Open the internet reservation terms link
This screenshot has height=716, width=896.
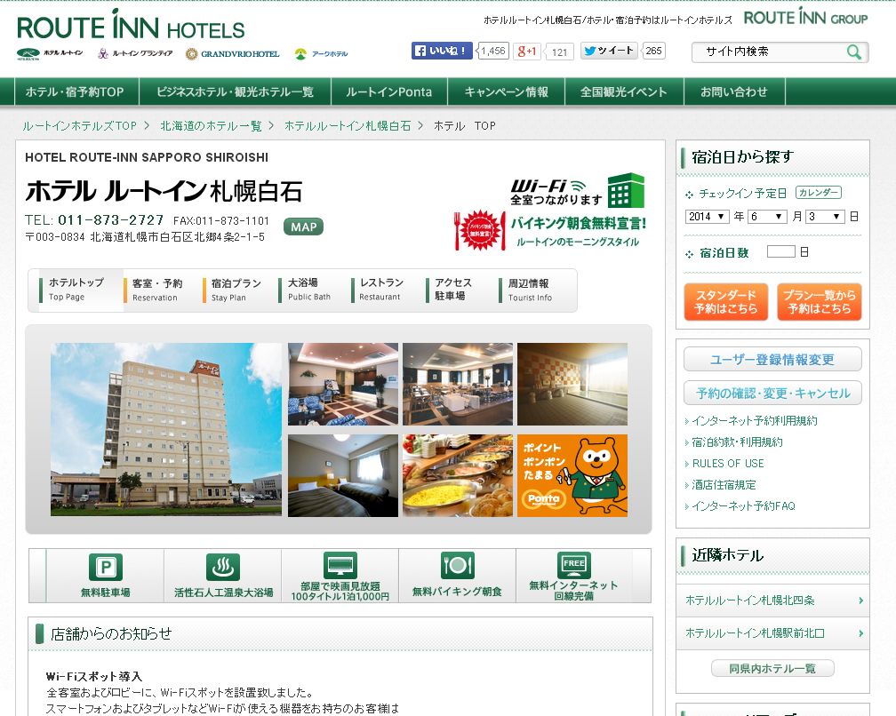tap(755, 421)
